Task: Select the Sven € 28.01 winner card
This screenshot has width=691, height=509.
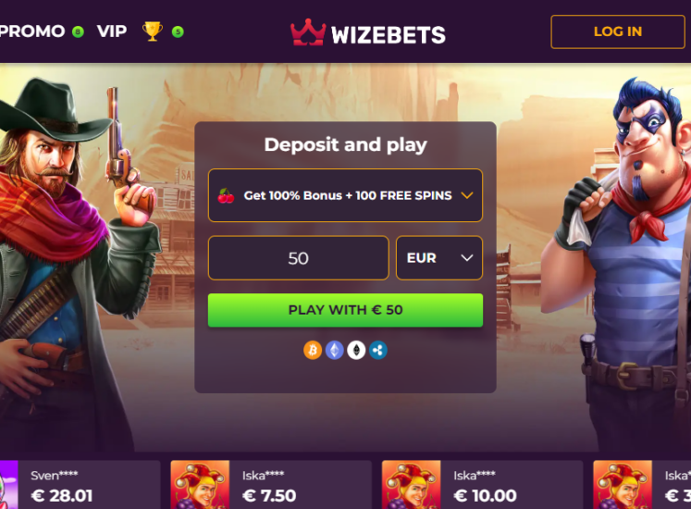Action: (80, 485)
